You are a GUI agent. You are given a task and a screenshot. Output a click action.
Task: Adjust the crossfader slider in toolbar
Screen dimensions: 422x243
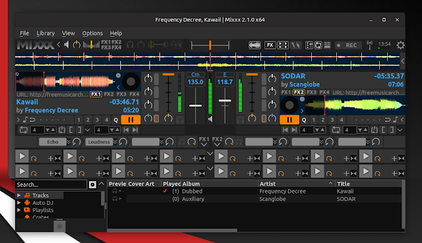[210, 45]
